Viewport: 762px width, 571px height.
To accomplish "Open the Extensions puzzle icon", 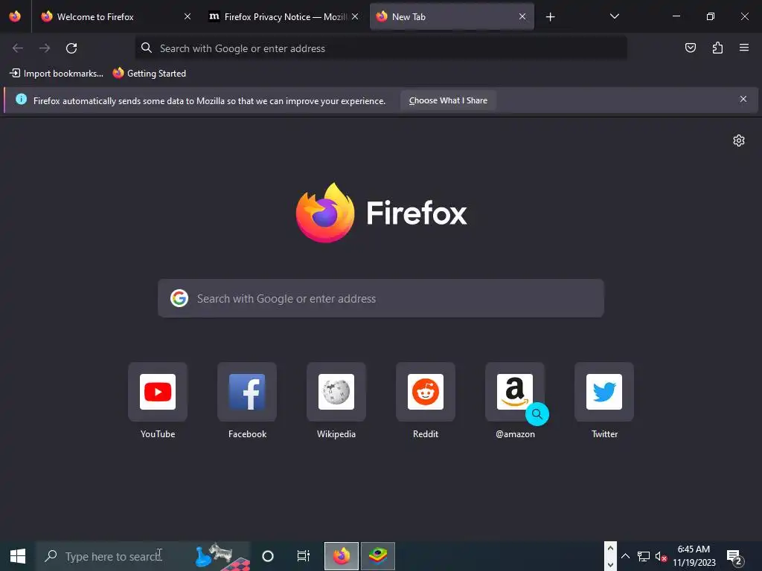I will point(717,48).
